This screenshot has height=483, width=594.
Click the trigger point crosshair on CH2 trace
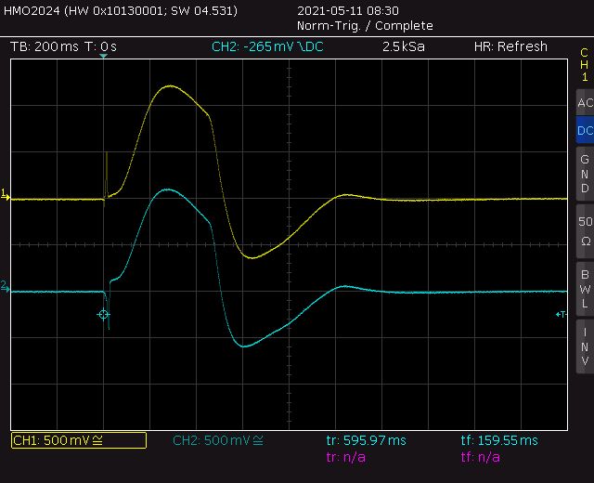[x=103, y=314]
